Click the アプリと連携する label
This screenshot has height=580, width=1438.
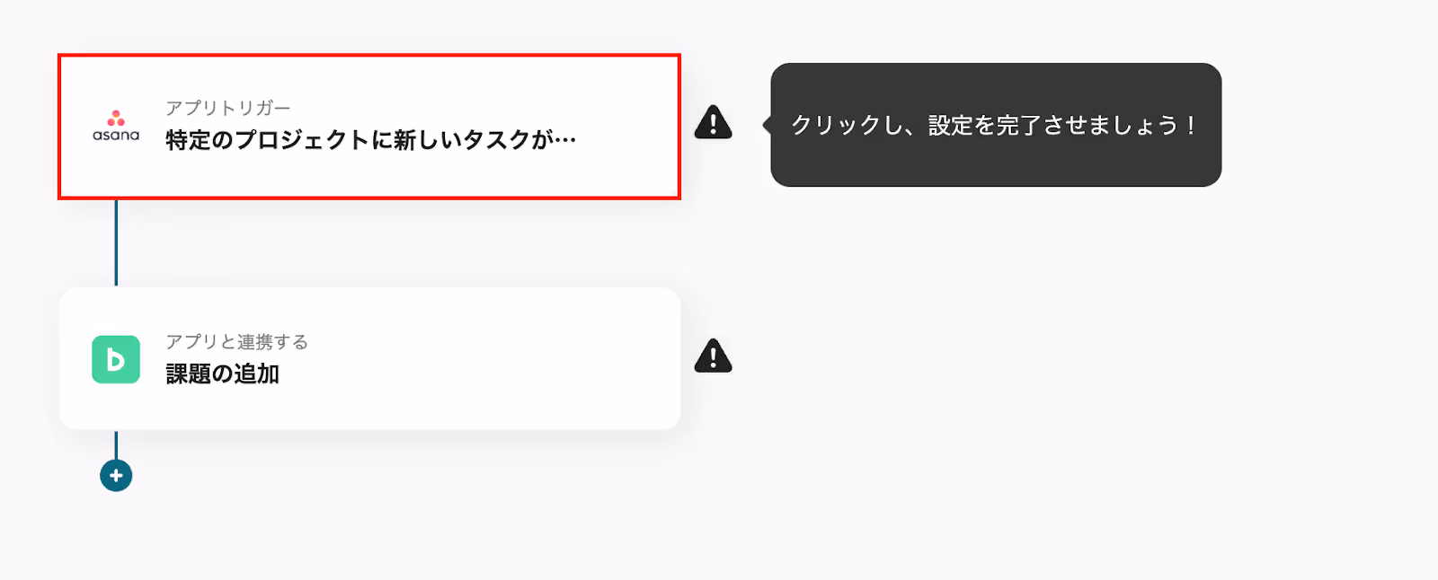click(237, 341)
